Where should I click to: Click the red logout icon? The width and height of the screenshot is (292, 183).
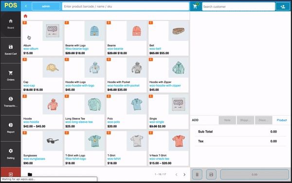click(11, 174)
